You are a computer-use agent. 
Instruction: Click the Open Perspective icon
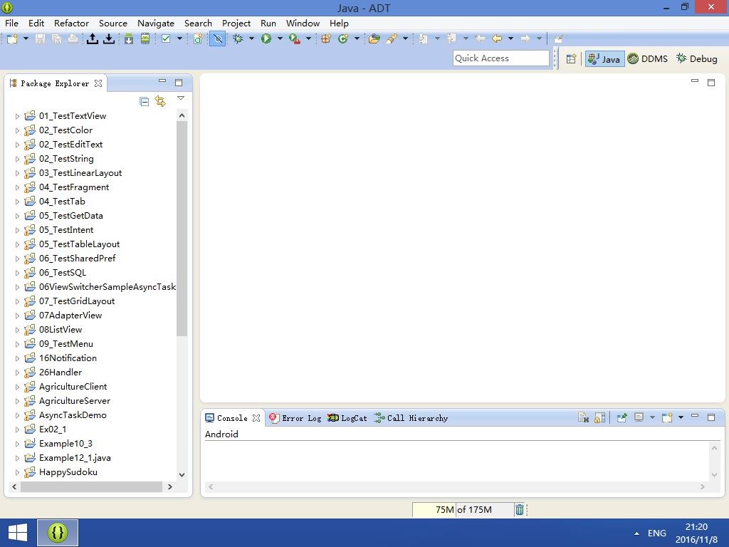pos(572,58)
